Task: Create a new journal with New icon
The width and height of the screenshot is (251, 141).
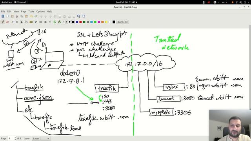Action: (x=8, y=16)
